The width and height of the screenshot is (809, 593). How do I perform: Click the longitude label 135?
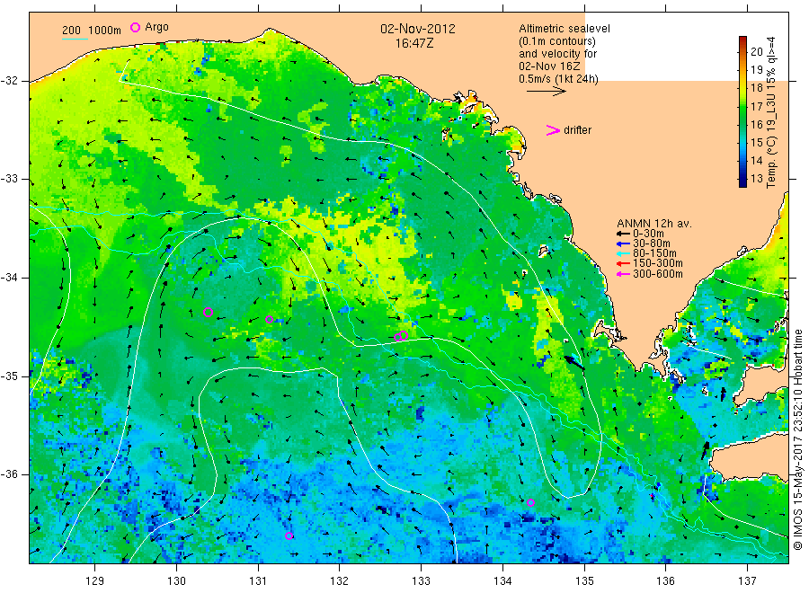584,581
